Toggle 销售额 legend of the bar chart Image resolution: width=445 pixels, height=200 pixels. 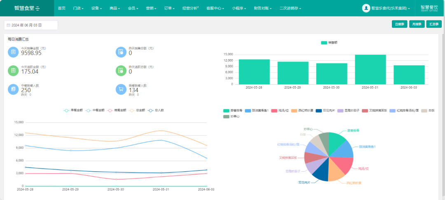(x=329, y=43)
